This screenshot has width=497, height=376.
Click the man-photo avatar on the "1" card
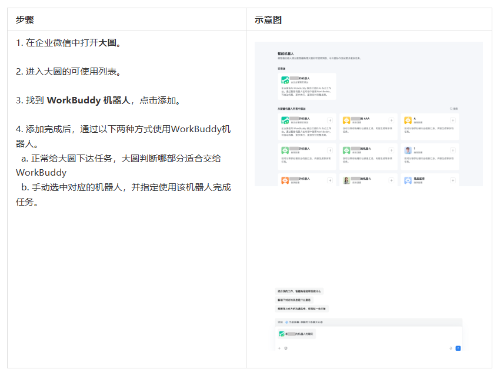(408, 150)
